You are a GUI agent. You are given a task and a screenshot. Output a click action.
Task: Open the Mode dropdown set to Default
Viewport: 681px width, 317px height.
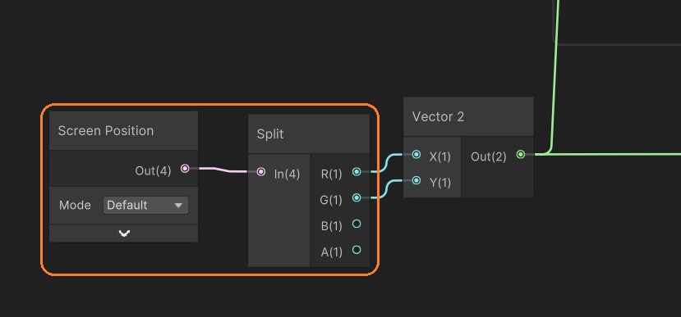tap(145, 206)
